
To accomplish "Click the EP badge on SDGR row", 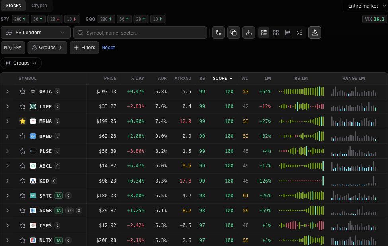I will pos(70,210).
